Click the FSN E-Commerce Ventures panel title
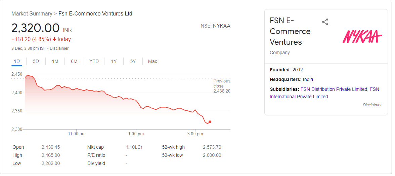Viewport: 395px width, 176px height. pos(290,31)
